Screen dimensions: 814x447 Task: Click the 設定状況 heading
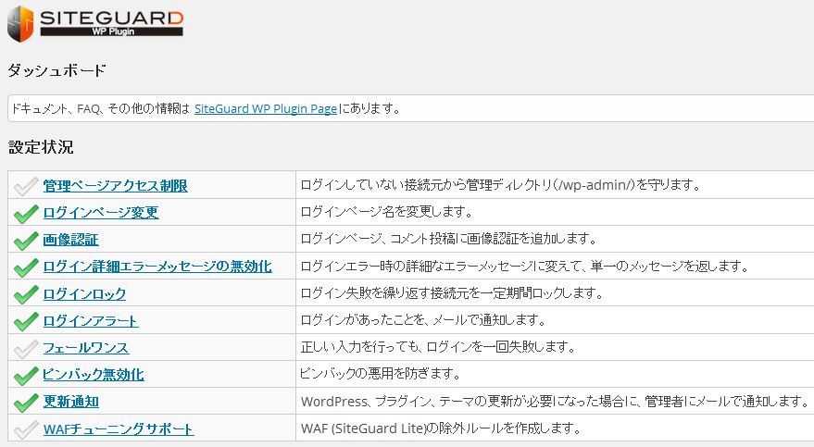pyautogui.click(x=41, y=147)
